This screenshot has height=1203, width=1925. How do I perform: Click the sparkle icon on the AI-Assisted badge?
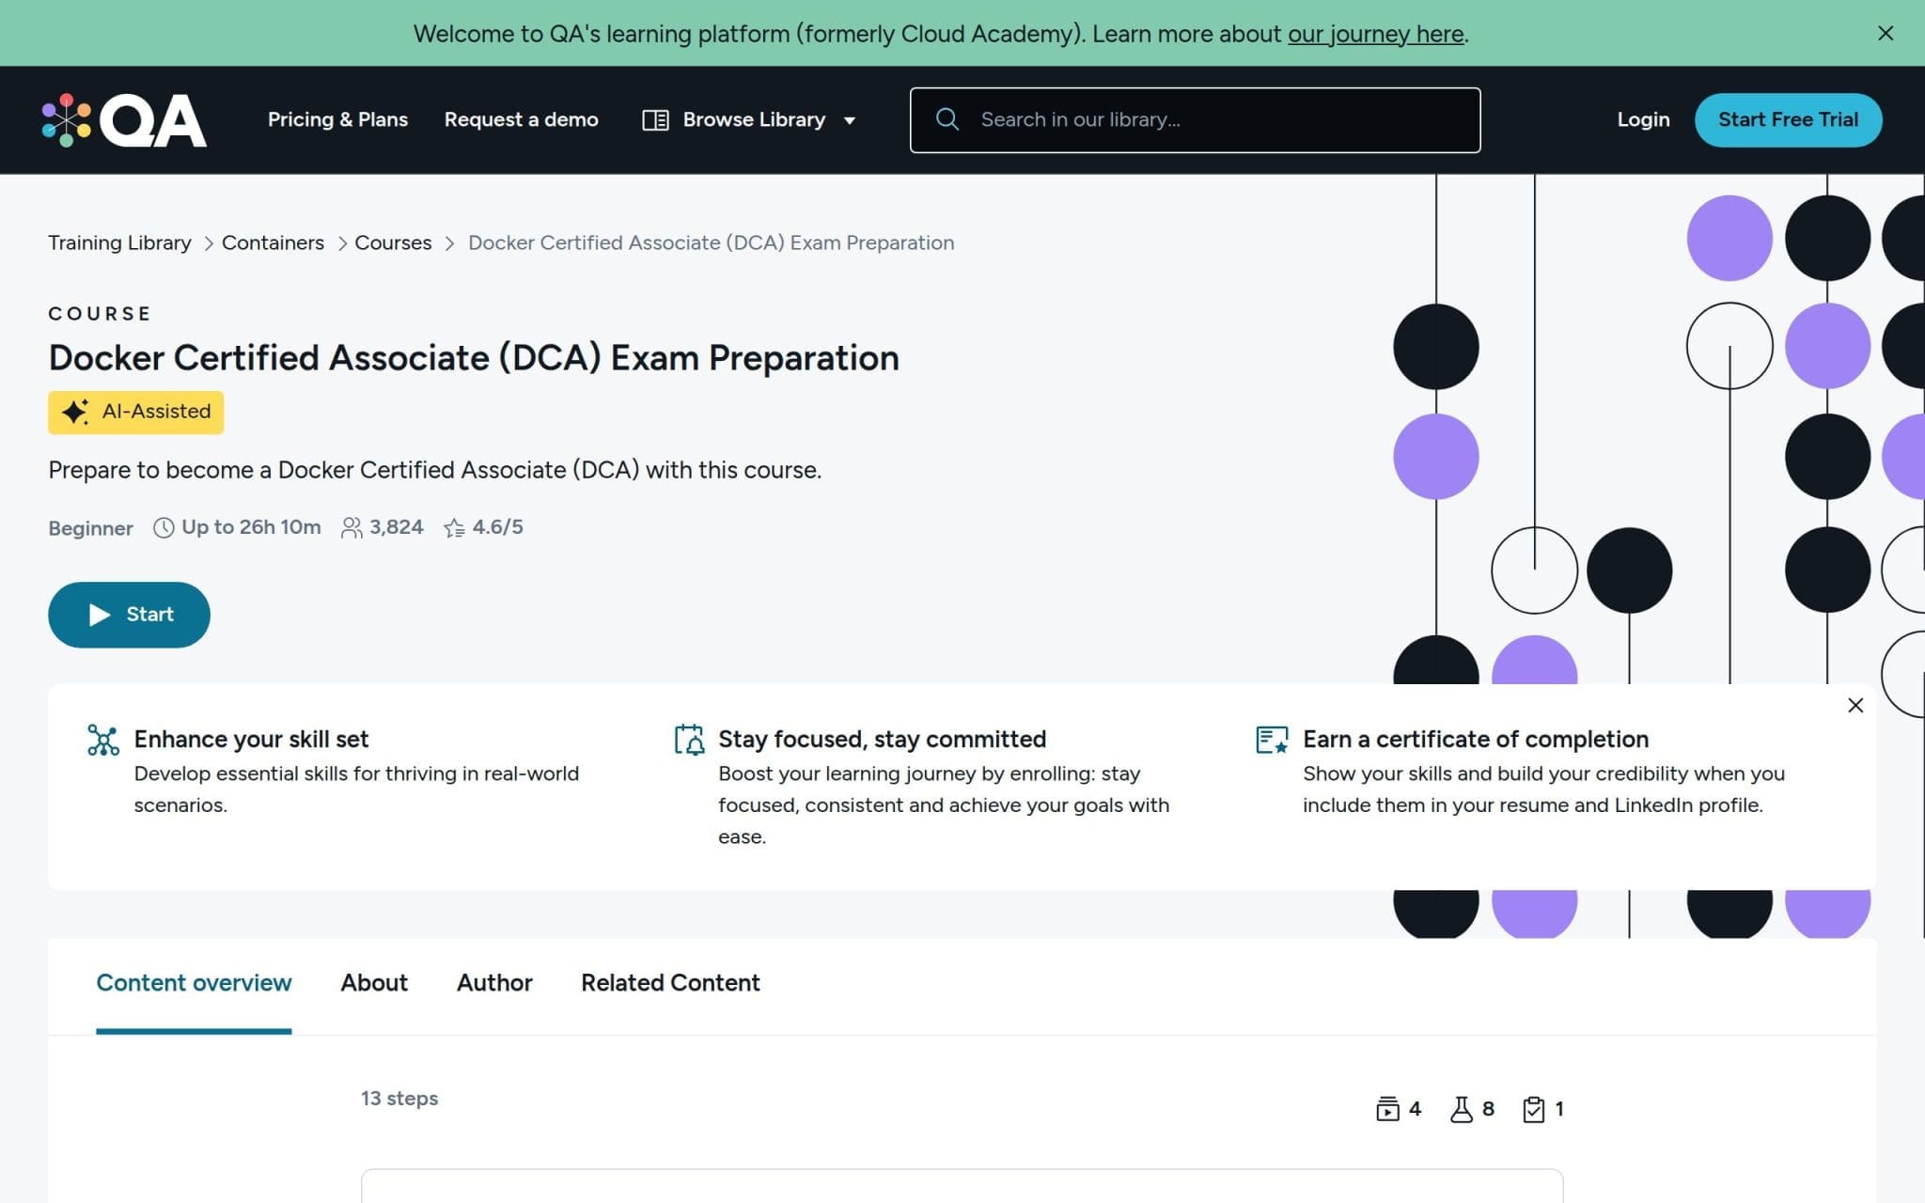click(x=75, y=411)
